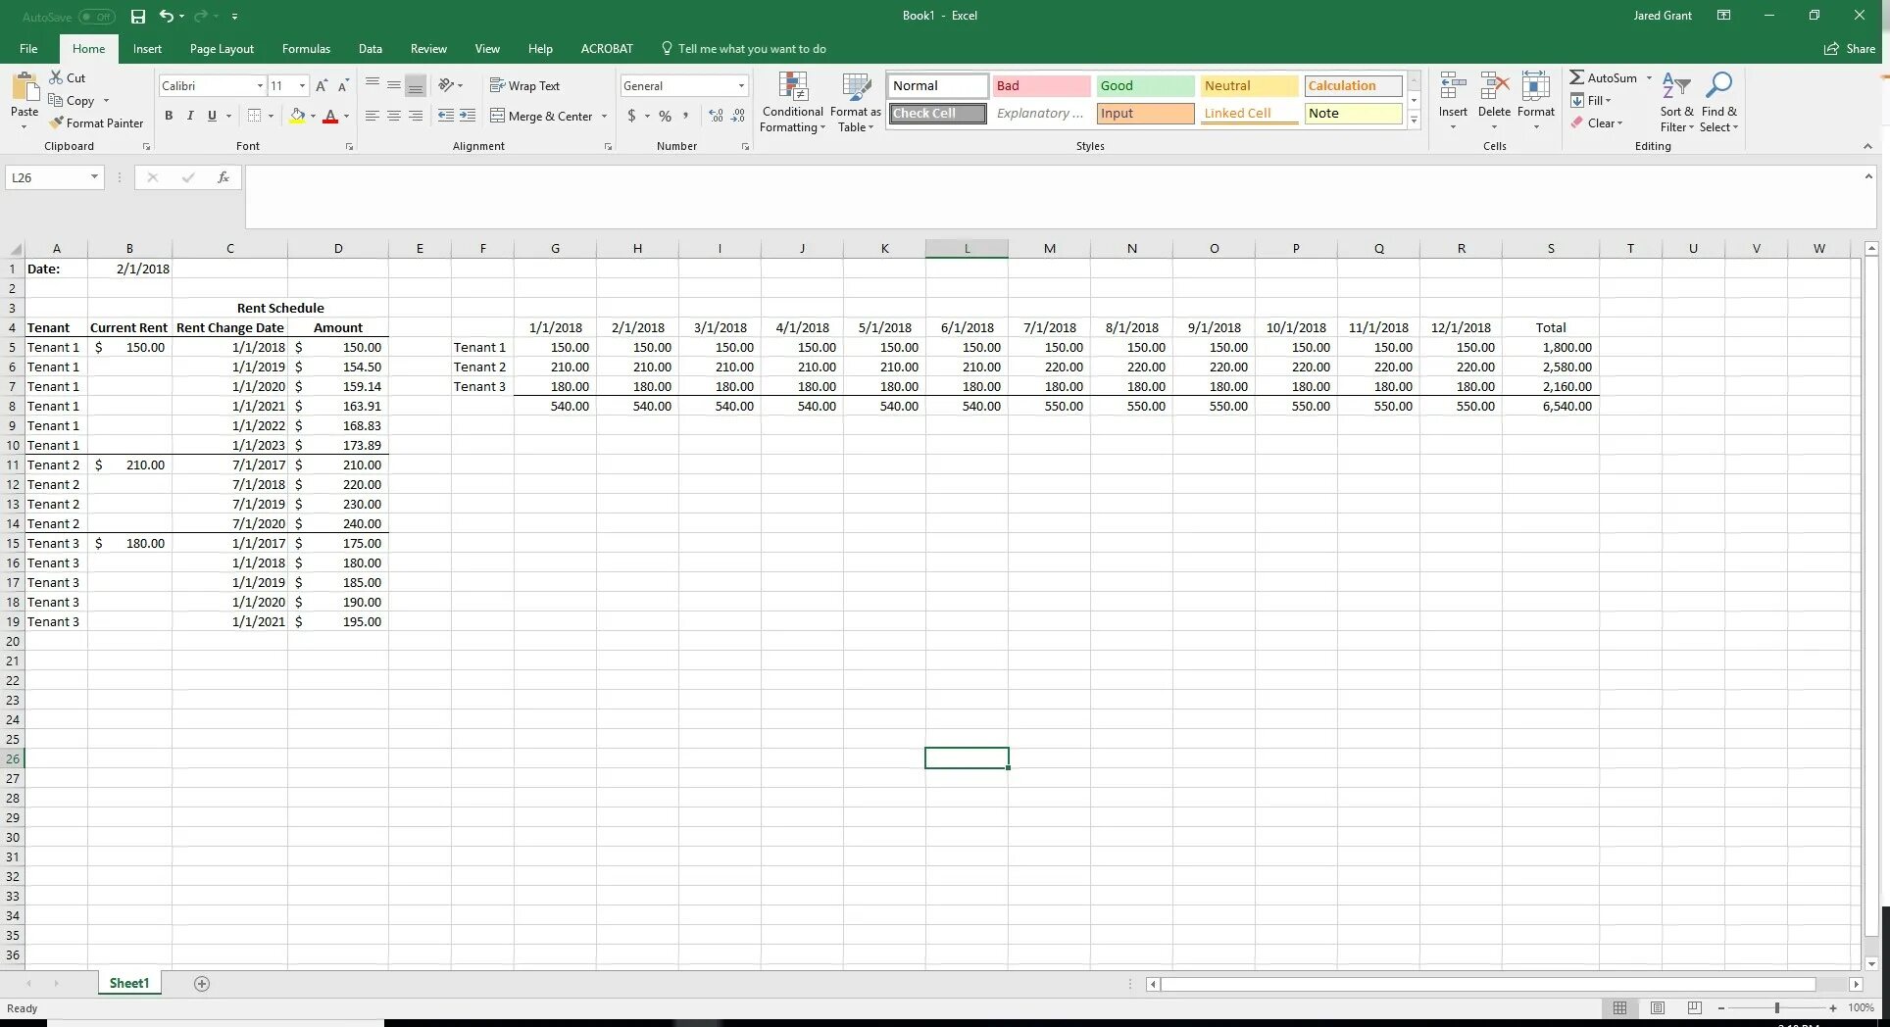Open Conditional Formatting menu
The width and height of the screenshot is (1890, 1027).
(792, 102)
